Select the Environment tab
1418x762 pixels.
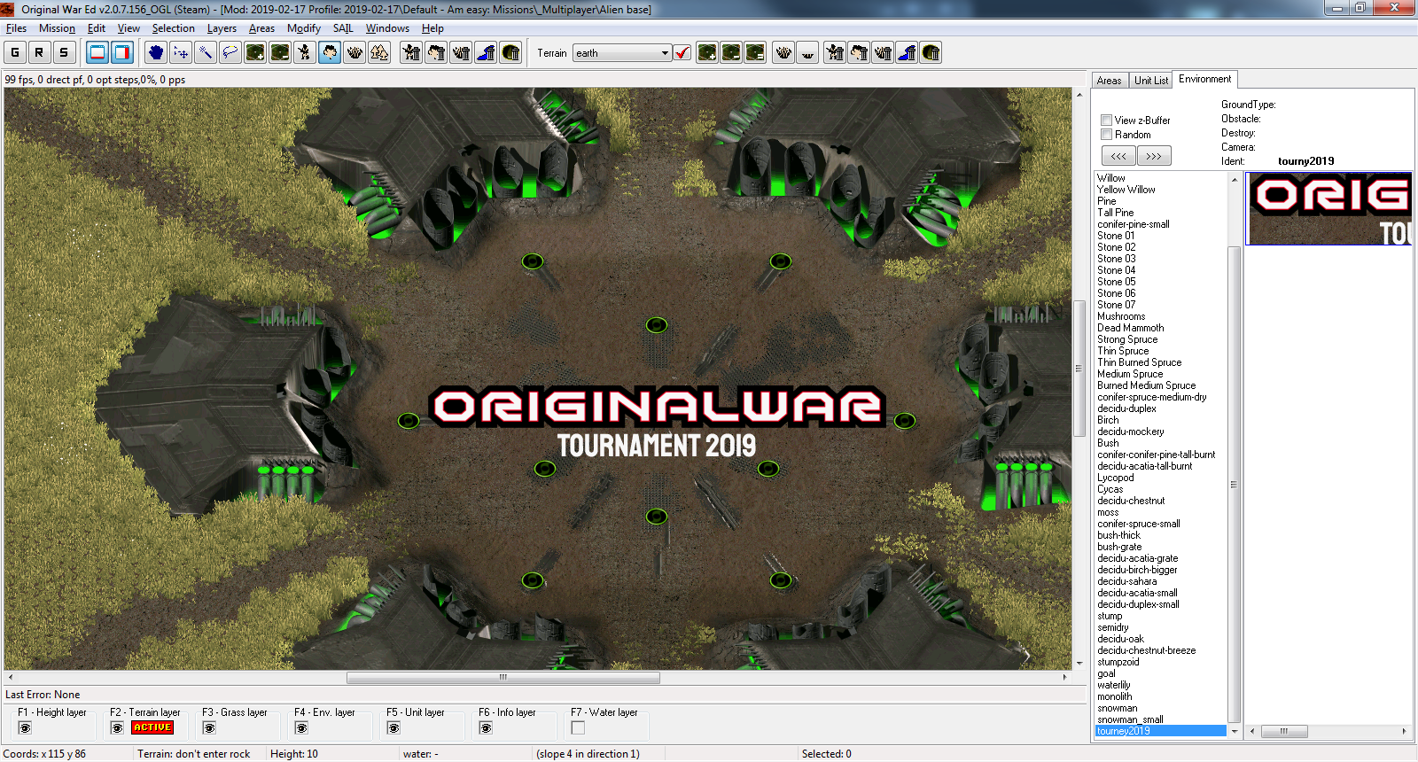[1204, 79]
